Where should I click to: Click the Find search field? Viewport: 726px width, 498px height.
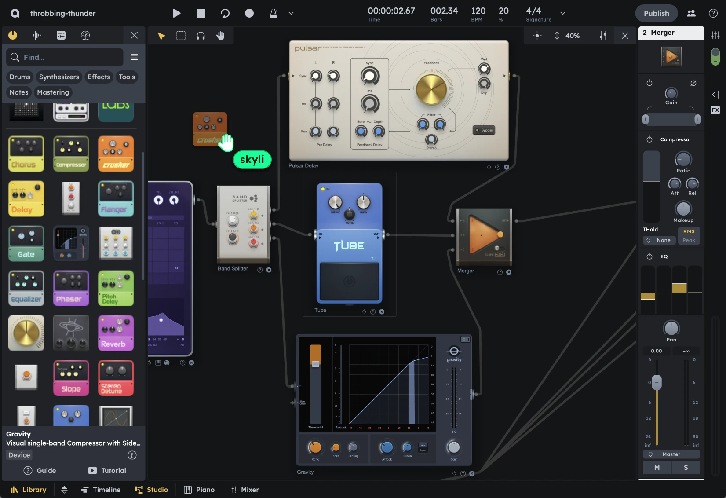tap(64, 57)
